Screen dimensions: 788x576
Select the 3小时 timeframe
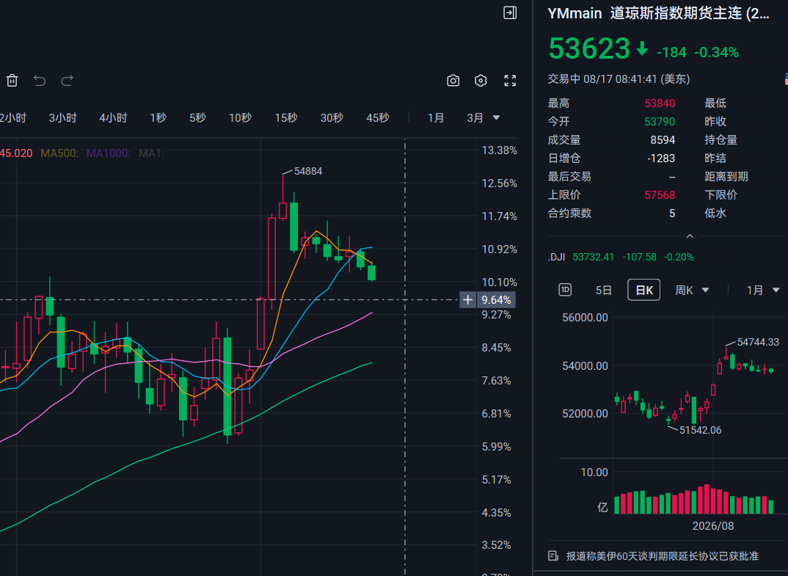pos(63,117)
